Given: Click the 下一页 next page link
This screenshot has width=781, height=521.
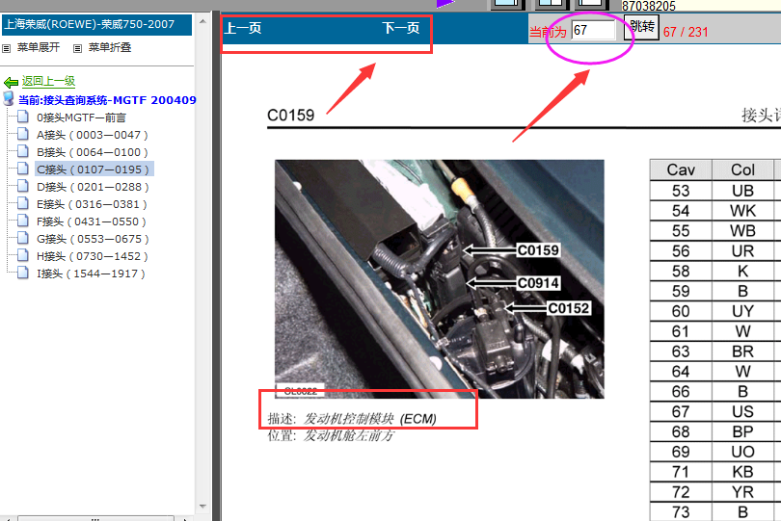Looking at the screenshot, I should point(401,28).
